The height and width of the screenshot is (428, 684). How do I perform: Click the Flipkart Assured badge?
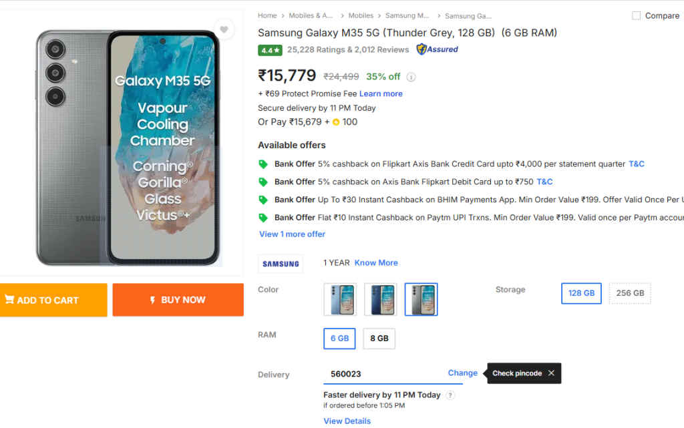click(x=436, y=49)
